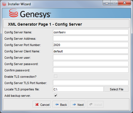Uncheck the Add backup server checkbox
The image size is (133, 113).
(x=56, y=96)
